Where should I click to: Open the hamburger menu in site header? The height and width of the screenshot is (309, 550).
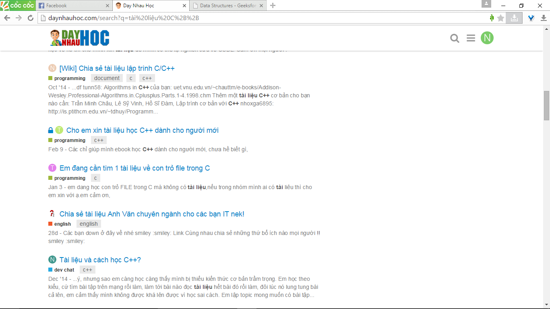(471, 38)
